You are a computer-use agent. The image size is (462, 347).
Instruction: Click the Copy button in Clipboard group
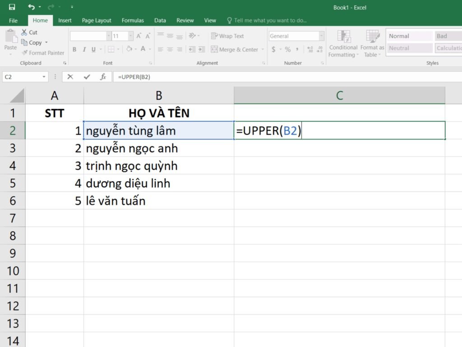tap(32, 42)
